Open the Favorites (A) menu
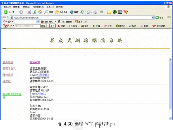173x130 pixels. click(38, 7)
